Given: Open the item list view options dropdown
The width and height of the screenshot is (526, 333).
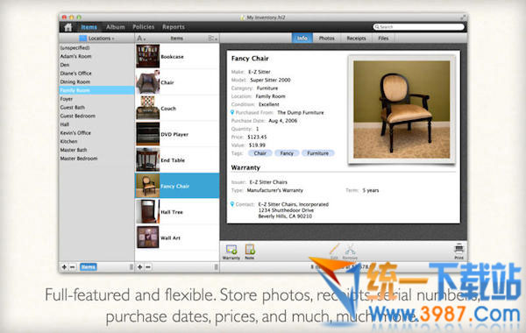Looking at the screenshot, I should [213, 39].
